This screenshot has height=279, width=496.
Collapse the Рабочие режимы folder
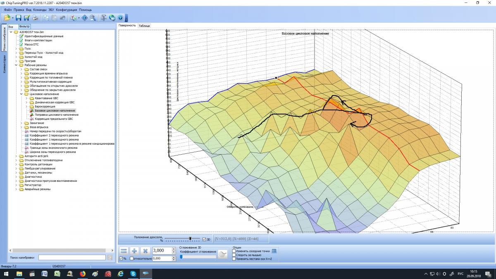[x=17, y=65]
